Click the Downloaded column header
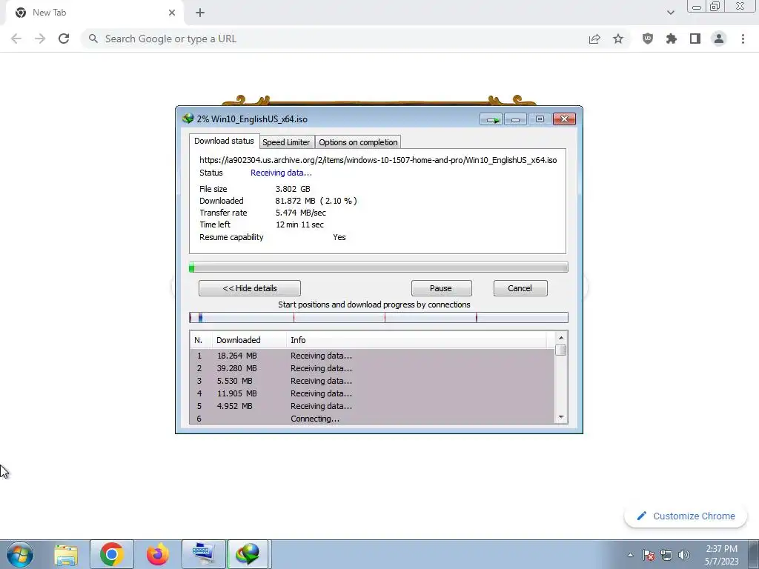The width and height of the screenshot is (759, 569). click(249, 340)
